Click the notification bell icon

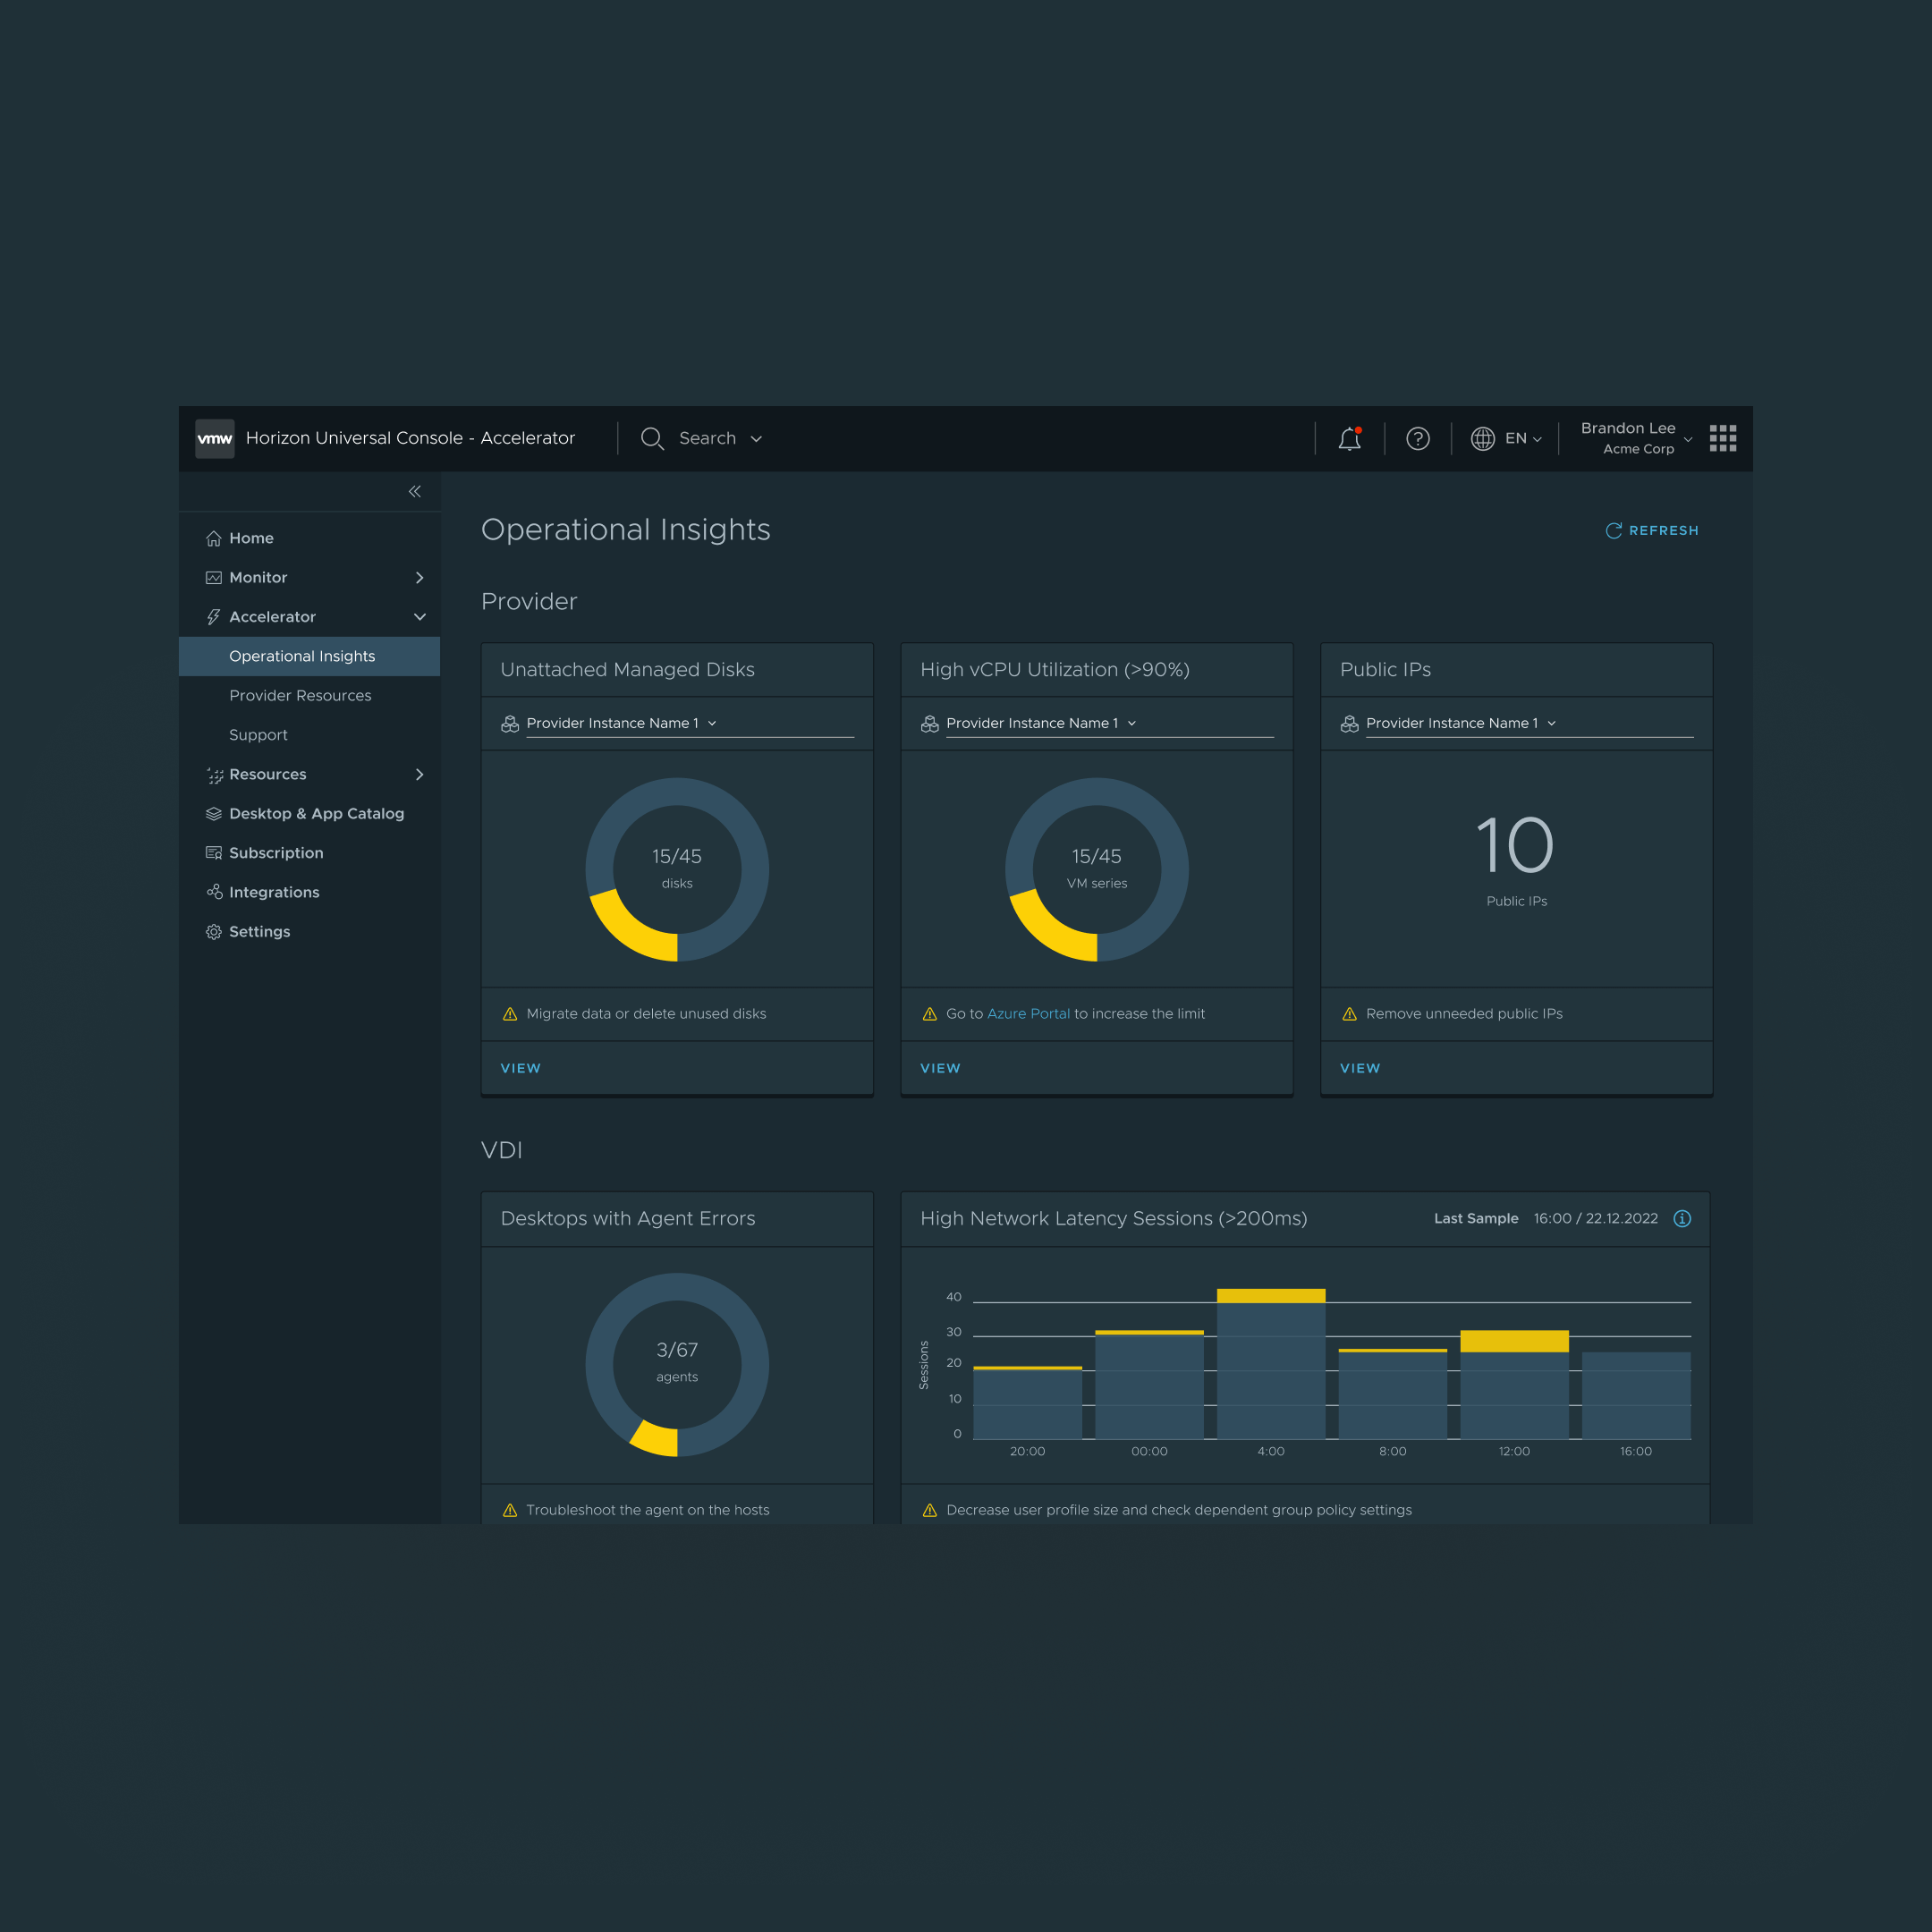pyautogui.click(x=1349, y=438)
